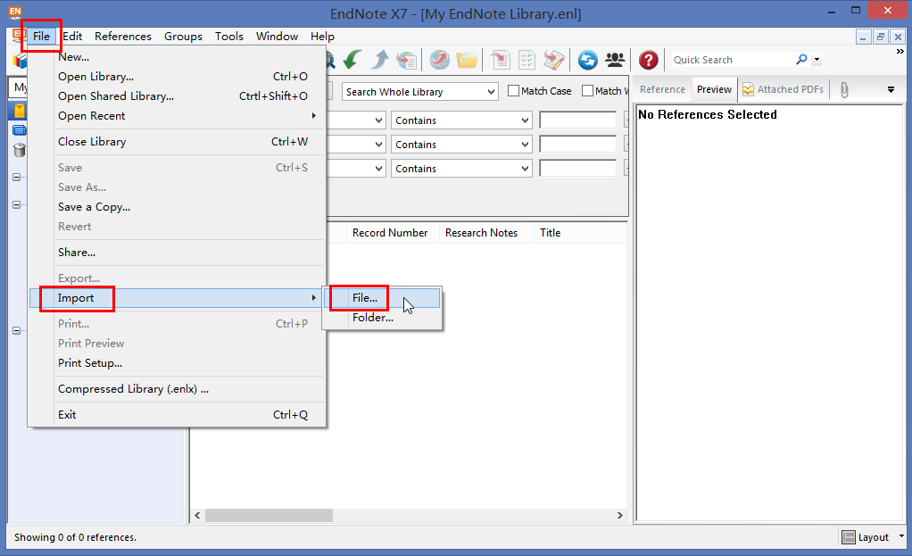Click the blue Sync Library icon
This screenshot has width=912, height=556.
pos(588,59)
